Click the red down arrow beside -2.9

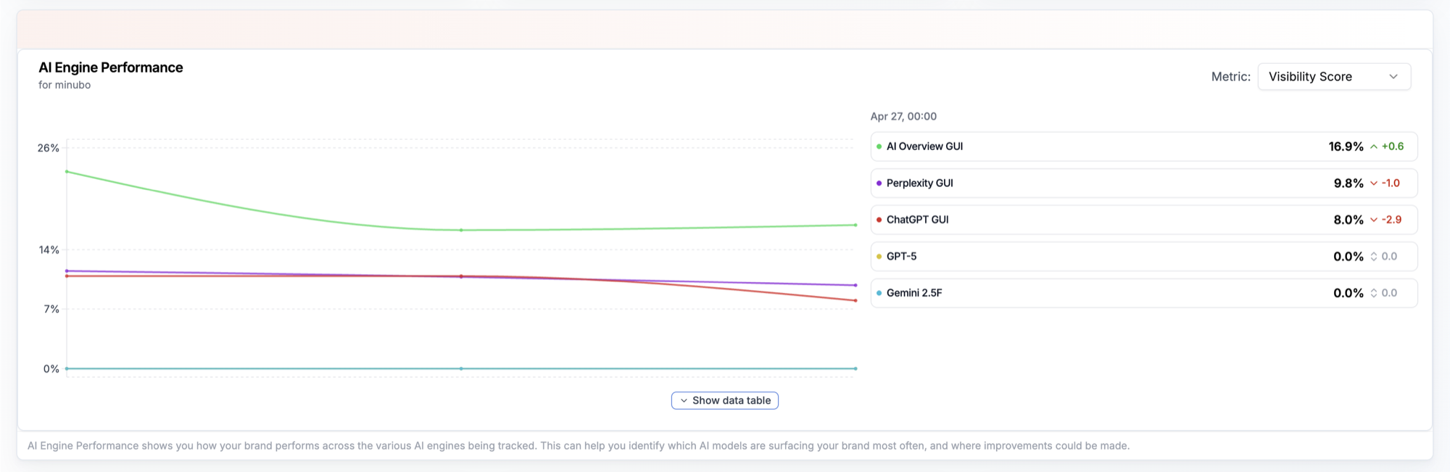tap(1374, 220)
